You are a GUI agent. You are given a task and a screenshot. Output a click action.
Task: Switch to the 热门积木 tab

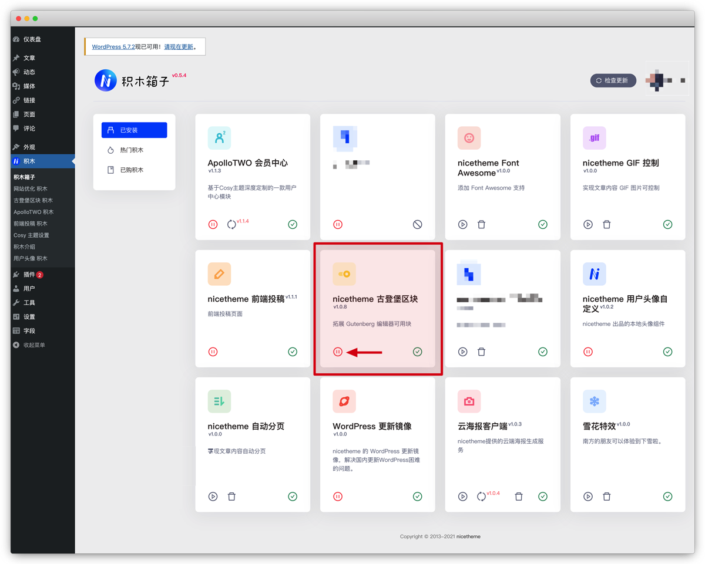point(134,150)
